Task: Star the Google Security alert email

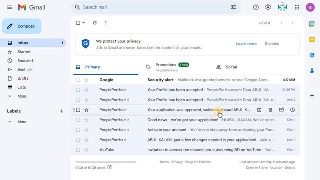Action: click(86, 80)
